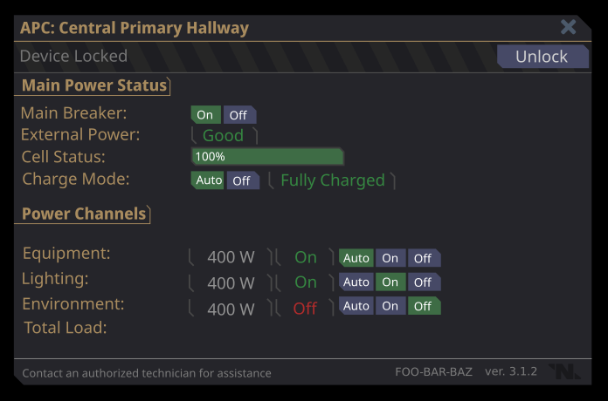
Task: Click the Cell Status charge bar
Action: pyautogui.click(x=267, y=157)
